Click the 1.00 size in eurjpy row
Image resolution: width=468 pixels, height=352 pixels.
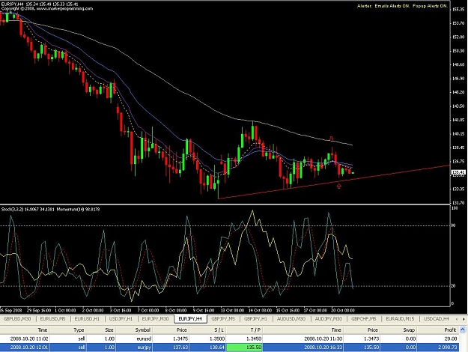(109, 348)
